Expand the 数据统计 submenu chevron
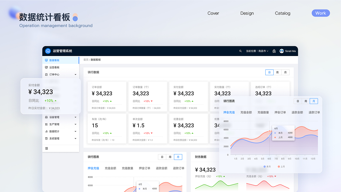The height and width of the screenshot is (192, 341). click(x=75, y=131)
